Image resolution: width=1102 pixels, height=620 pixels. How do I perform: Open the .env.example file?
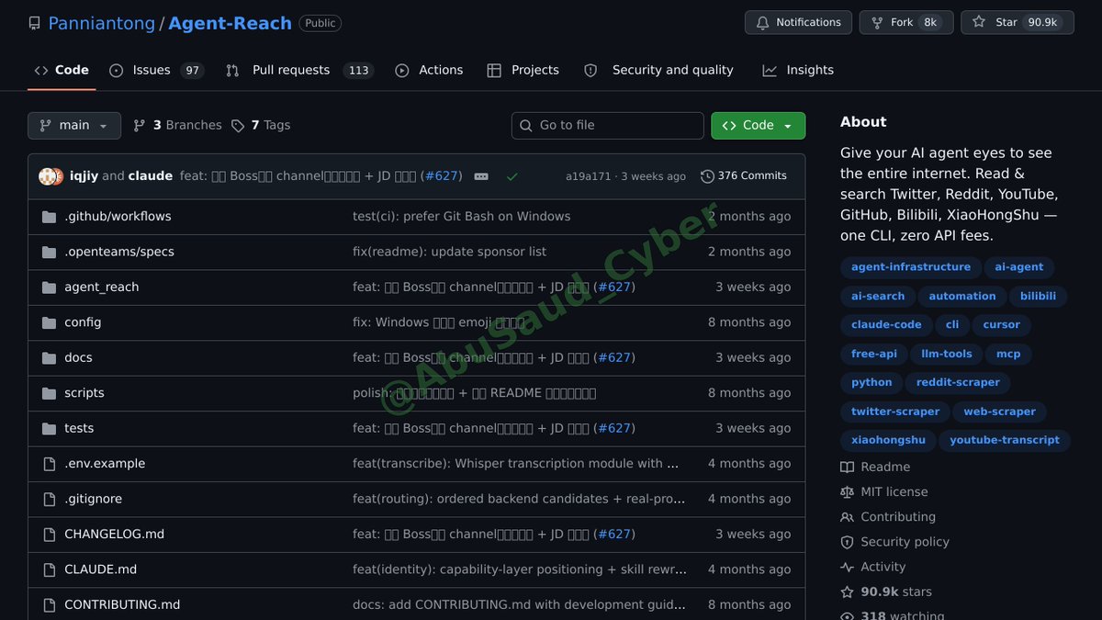(105, 464)
